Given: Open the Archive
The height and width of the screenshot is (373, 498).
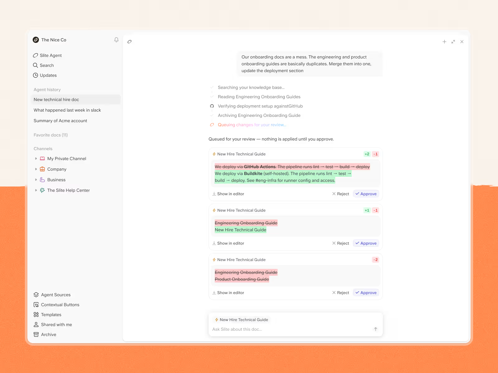Looking at the screenshot, I should (45, 334).
